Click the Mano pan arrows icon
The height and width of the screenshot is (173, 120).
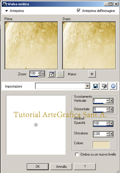coord(92,74)
